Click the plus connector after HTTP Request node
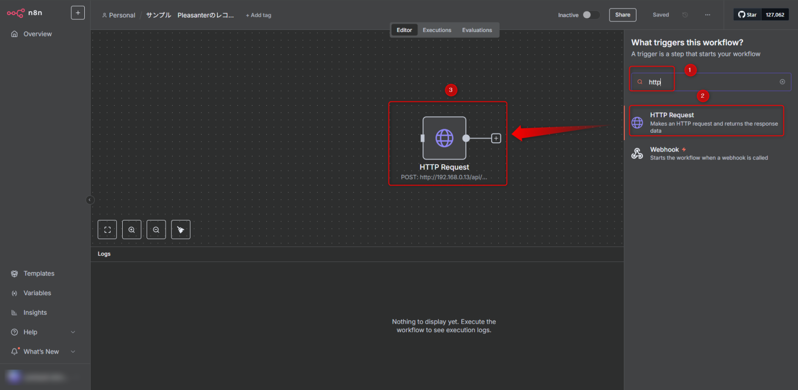This screenshot has height=390, width=798. [496, 138]
